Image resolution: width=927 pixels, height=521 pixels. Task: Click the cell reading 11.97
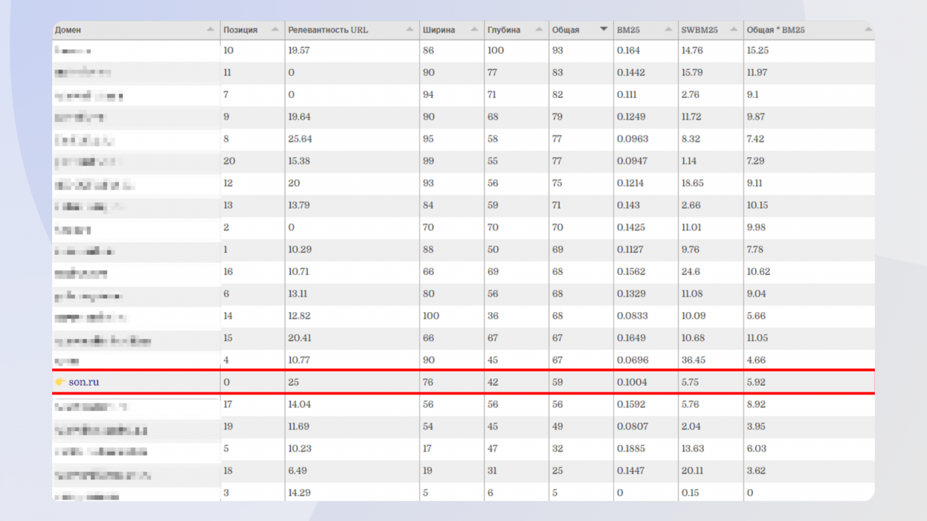point(757,72)
